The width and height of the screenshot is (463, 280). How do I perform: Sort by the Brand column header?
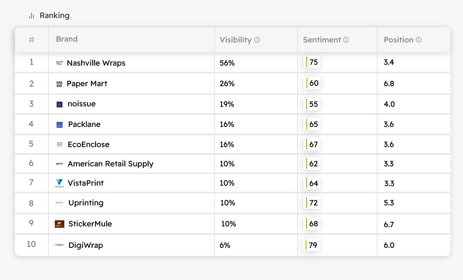[x=67, y=39]
